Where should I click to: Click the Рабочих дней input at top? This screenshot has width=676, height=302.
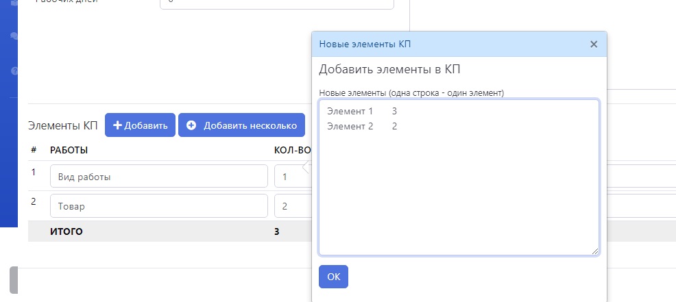(x=276, y=3)
